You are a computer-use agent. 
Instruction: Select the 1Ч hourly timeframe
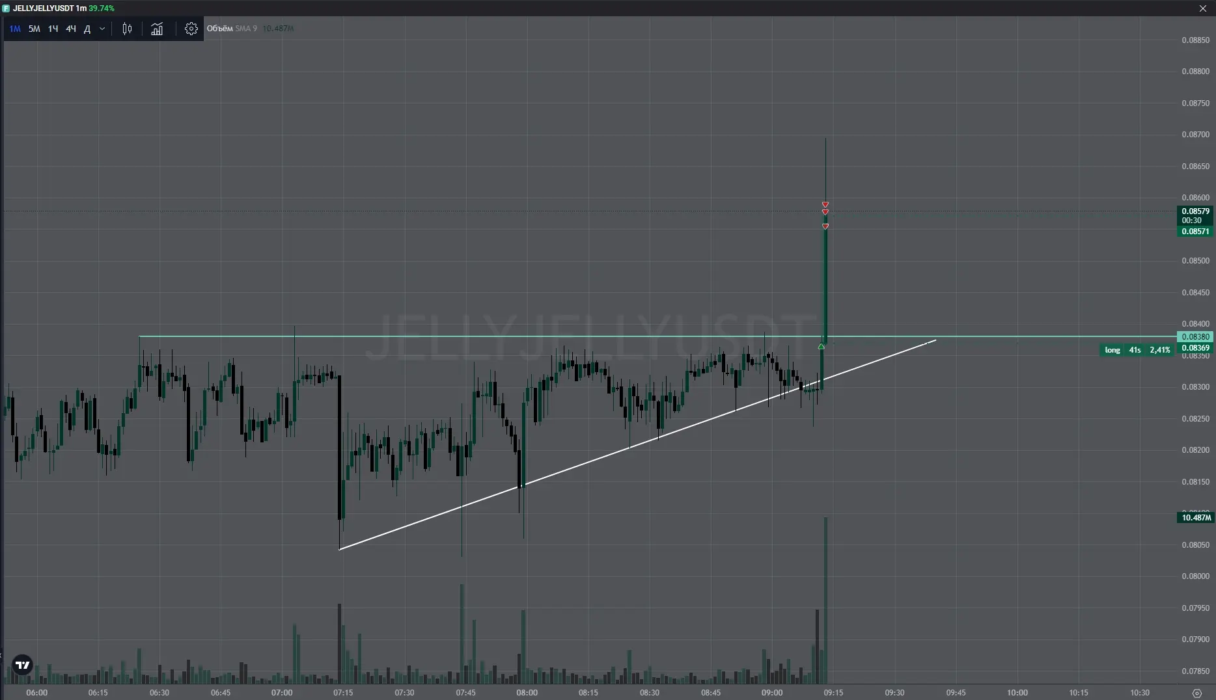[53, 29]
